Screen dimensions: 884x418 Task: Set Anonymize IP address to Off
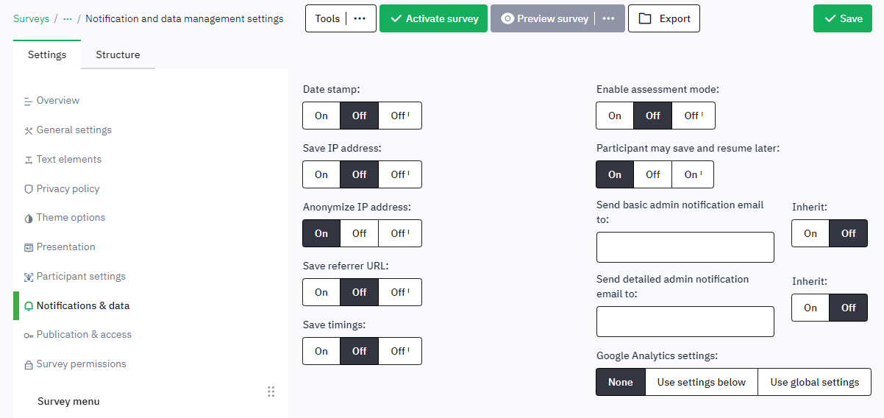[x=359, y=233]
